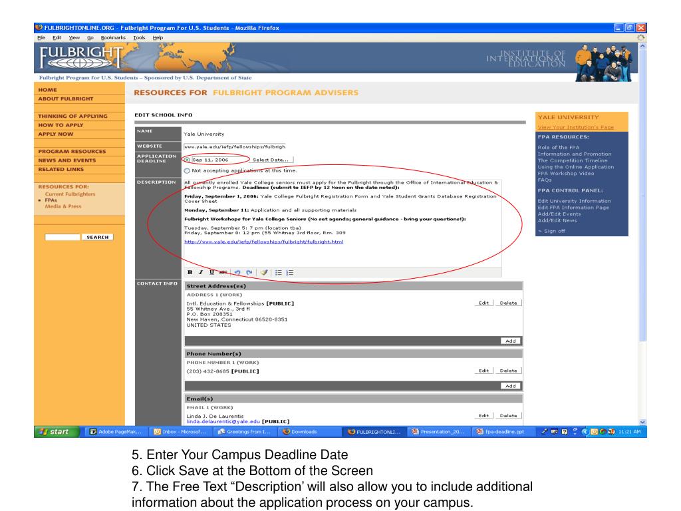
Task: Switch to Inbox - Microsoft taskbar window
Action: [x=180, y=431]
